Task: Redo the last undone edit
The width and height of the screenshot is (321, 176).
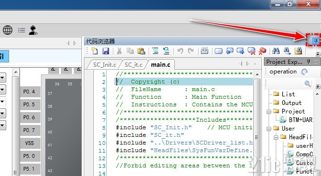Action: (191, 51)
